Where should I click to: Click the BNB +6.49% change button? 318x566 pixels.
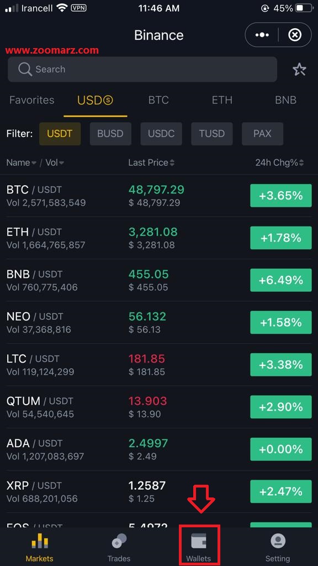coord(281,280)
